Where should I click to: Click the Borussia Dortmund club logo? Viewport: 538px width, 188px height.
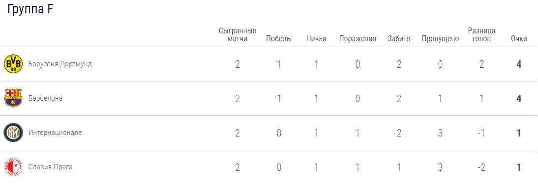click(13, 64)
